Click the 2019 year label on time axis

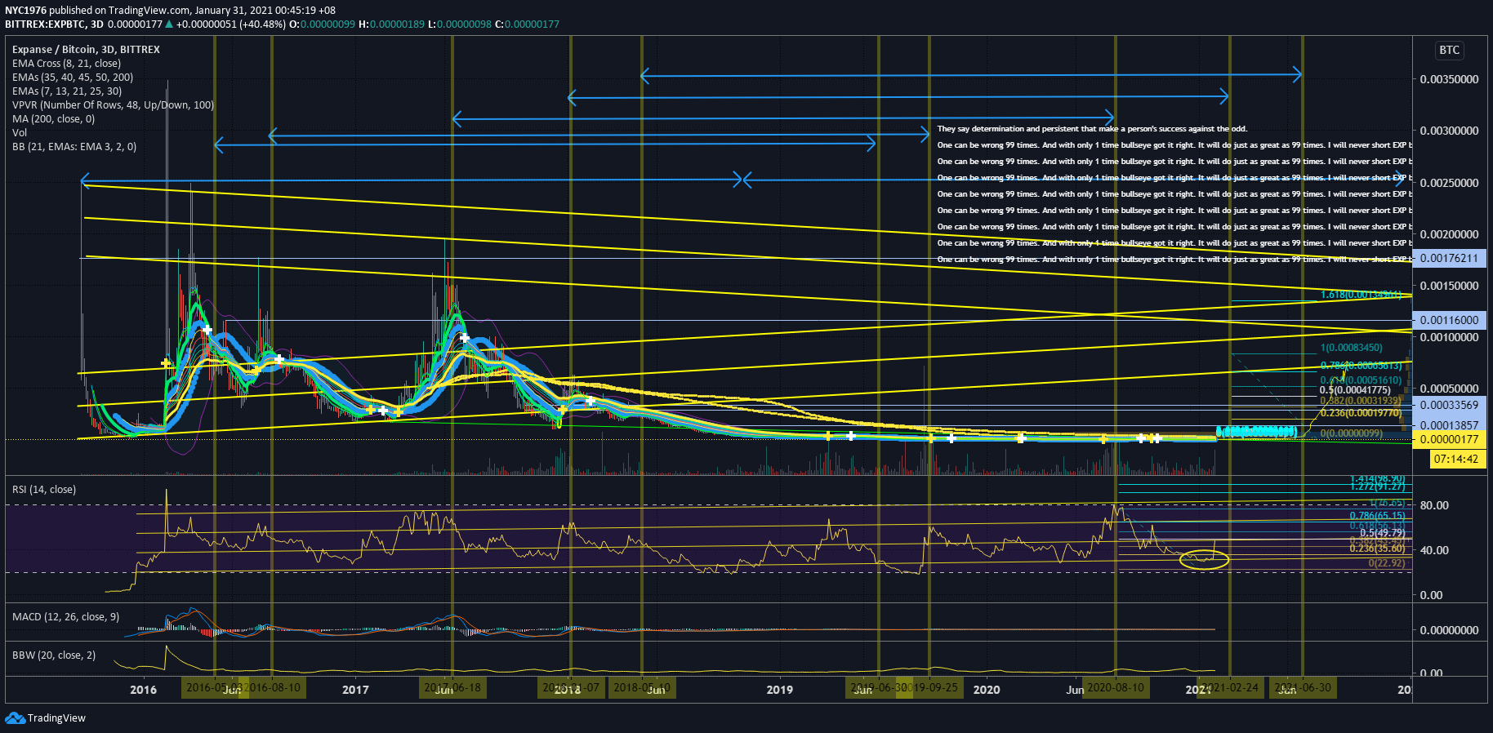(x=780, y=690)
